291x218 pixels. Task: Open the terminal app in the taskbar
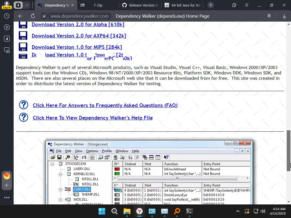coord(190,211)
